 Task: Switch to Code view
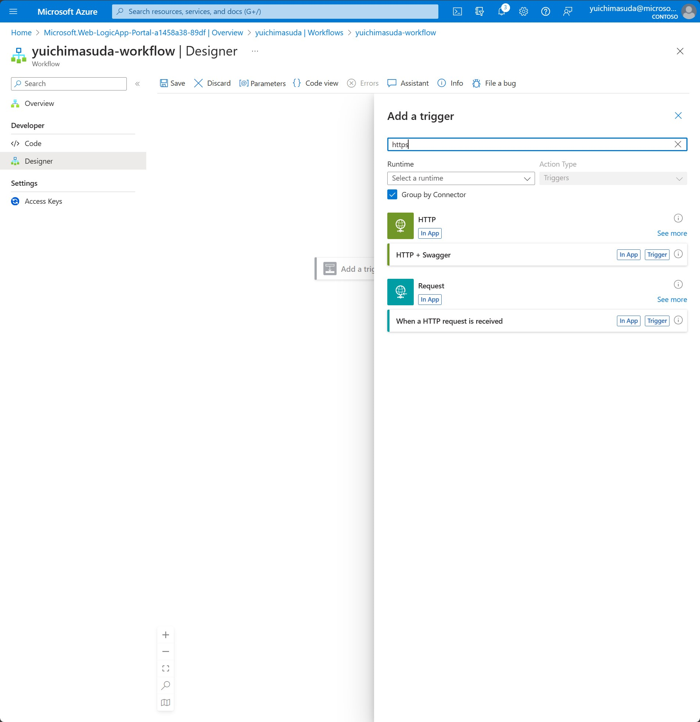(315, 83)
